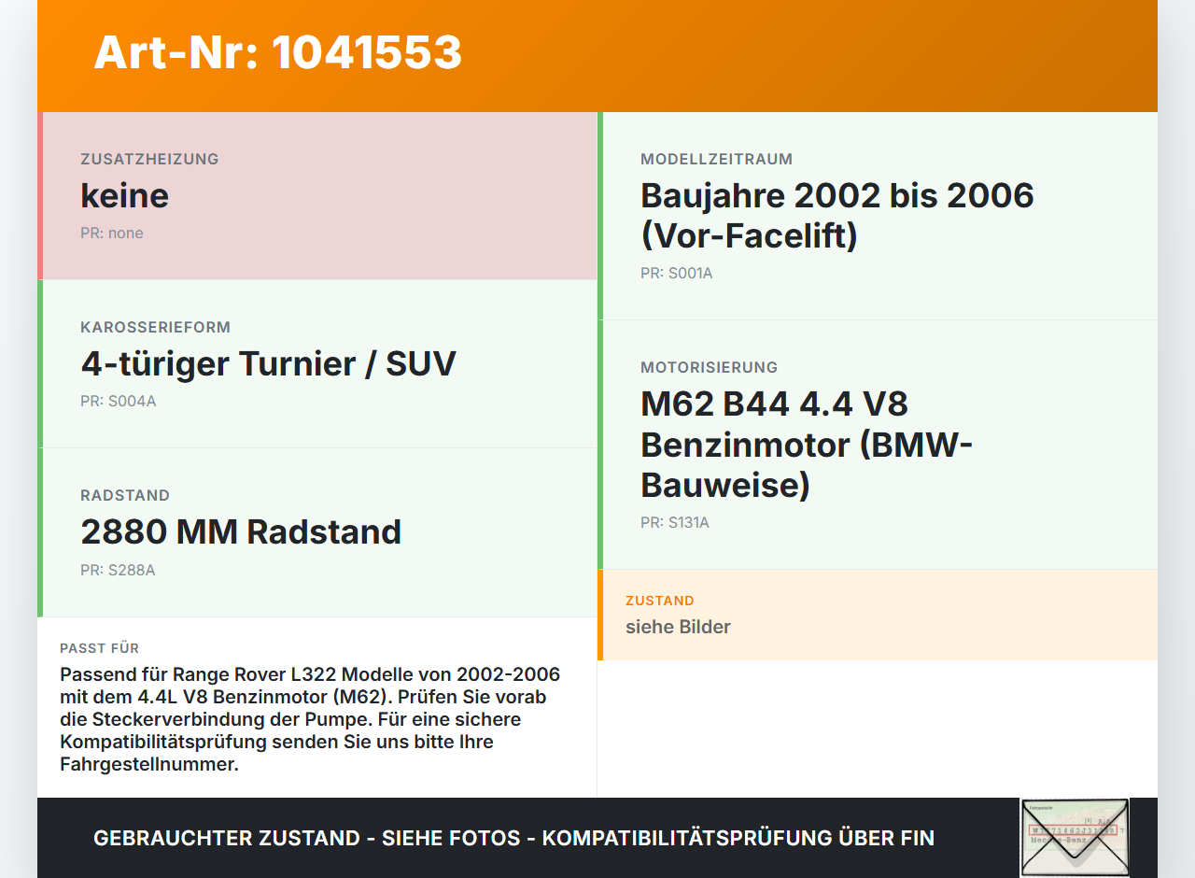
Task: Click the MODELLZEITRAUM heading label
Action: click(x=717, y=159)
